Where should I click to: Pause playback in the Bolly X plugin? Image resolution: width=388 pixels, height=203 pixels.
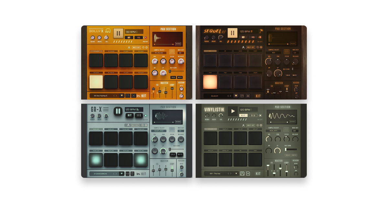pyautogui.click(x=118, y=33)
